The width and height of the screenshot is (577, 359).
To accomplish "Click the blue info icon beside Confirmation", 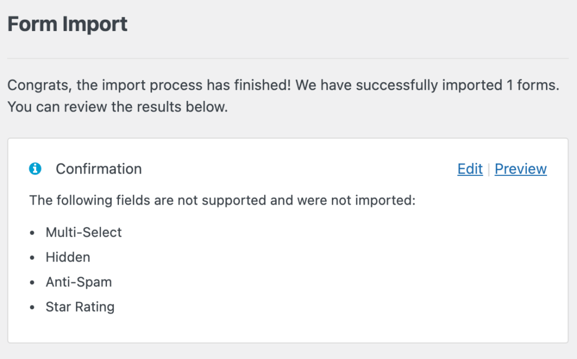I will click(35, 169).
